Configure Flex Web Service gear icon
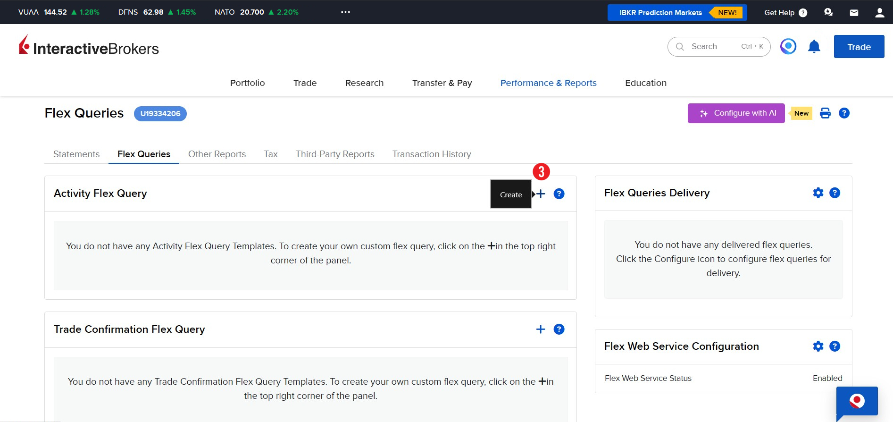 818,346
